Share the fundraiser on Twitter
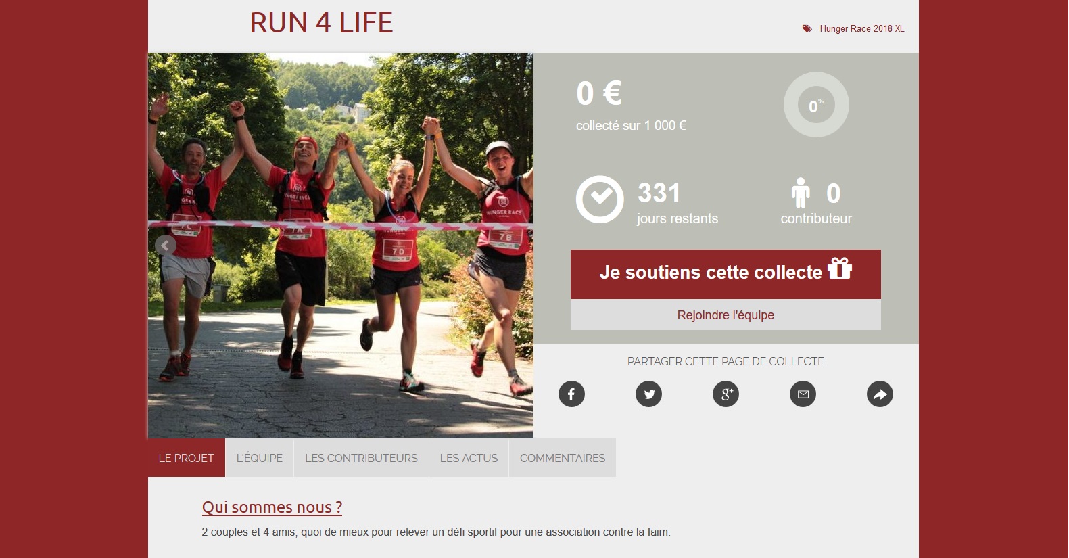 coord(648,394)
